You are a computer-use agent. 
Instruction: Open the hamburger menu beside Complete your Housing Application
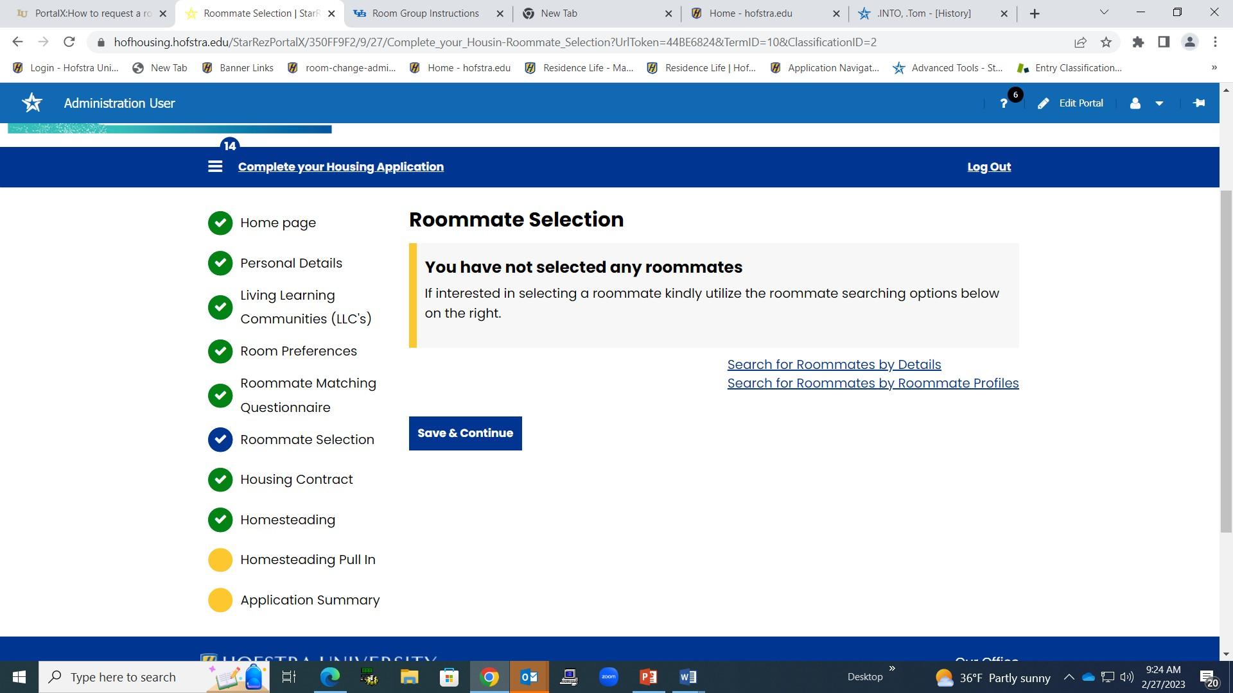215,167
